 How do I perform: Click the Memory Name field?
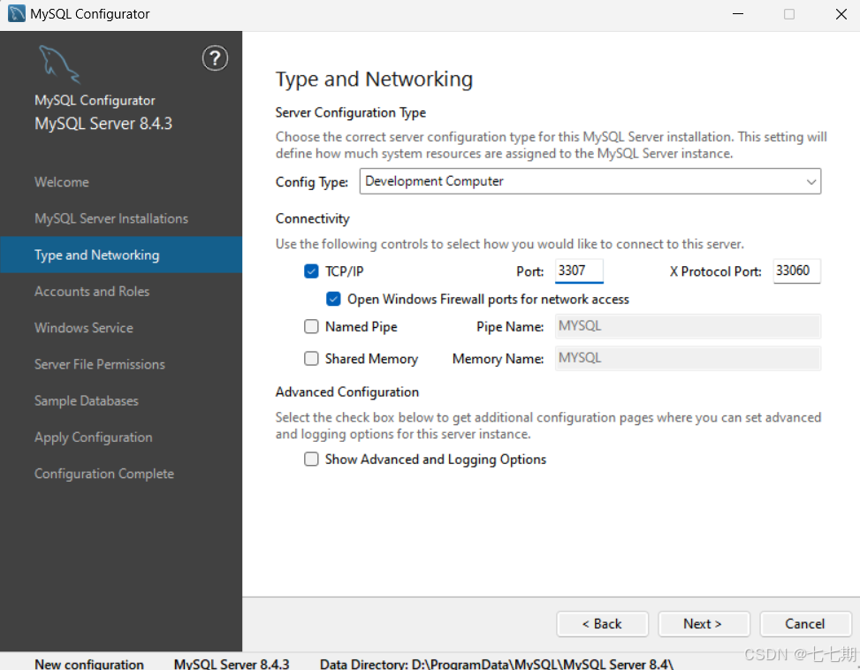pos(688,359)
